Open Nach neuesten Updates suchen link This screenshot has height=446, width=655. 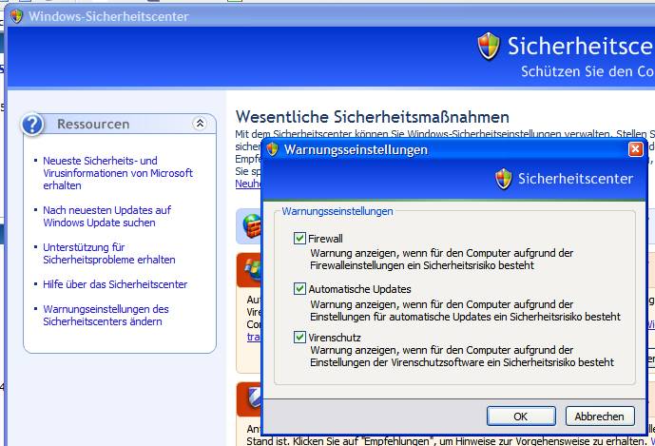[106, 216]
